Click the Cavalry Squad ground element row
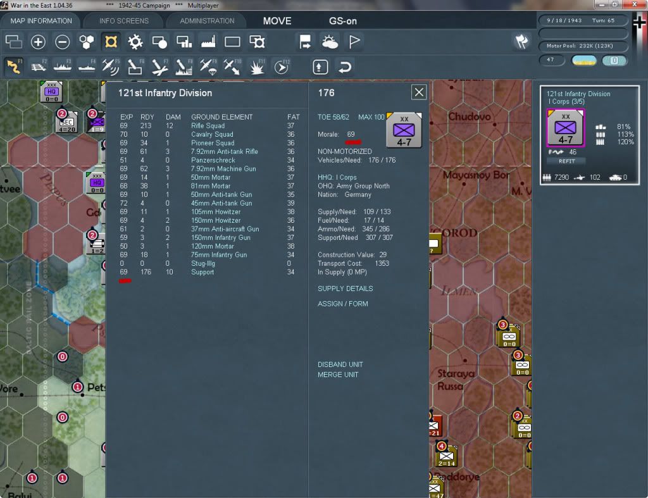Screen dimensions: 648x498 (207, 134)
